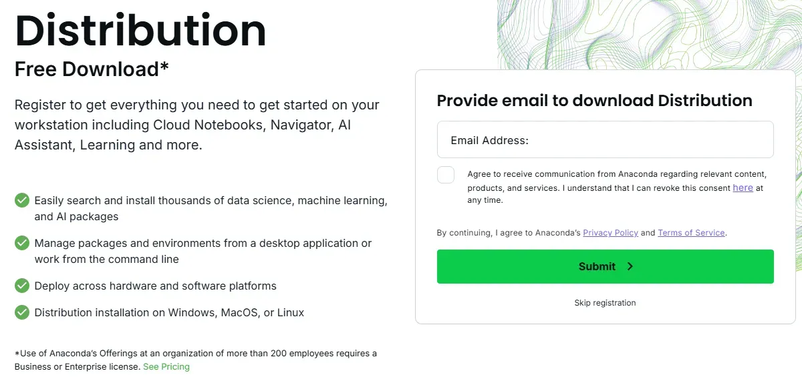The height and width of the screenshot is (383, 802).
Task: Open the Terms of Service link
Action: [691, 233]
